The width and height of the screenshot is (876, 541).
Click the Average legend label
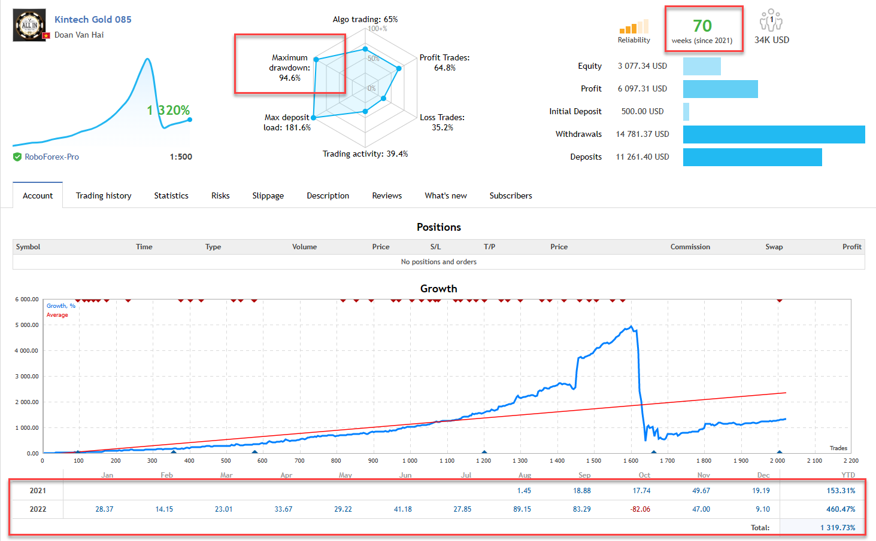57,314
